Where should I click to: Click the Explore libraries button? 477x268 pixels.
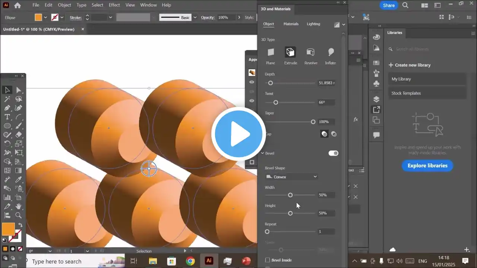(427, 166)
